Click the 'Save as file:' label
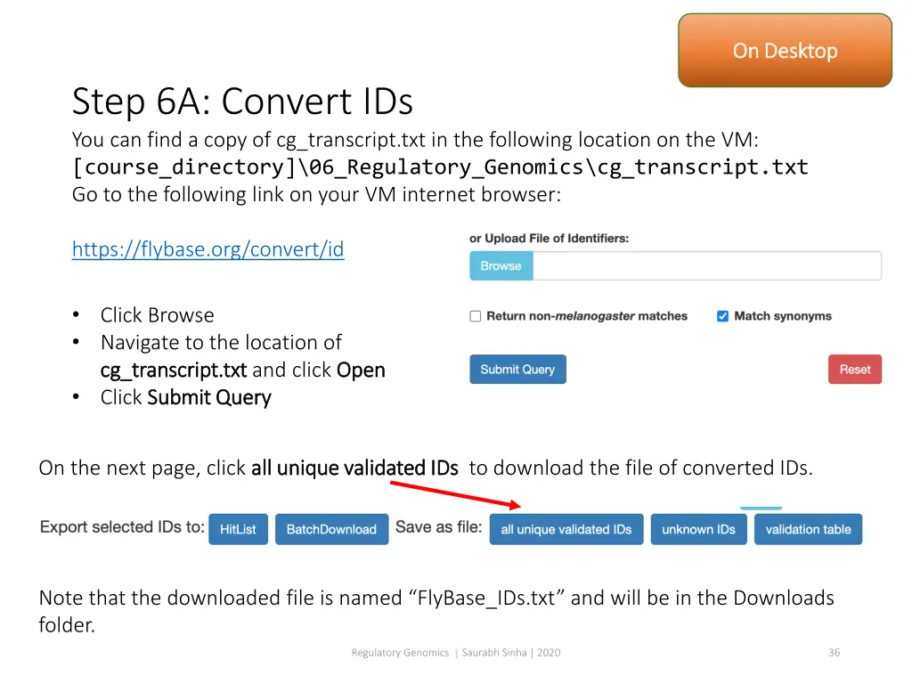The width and height of the screenshot is (912, 684). pos(438,527)
